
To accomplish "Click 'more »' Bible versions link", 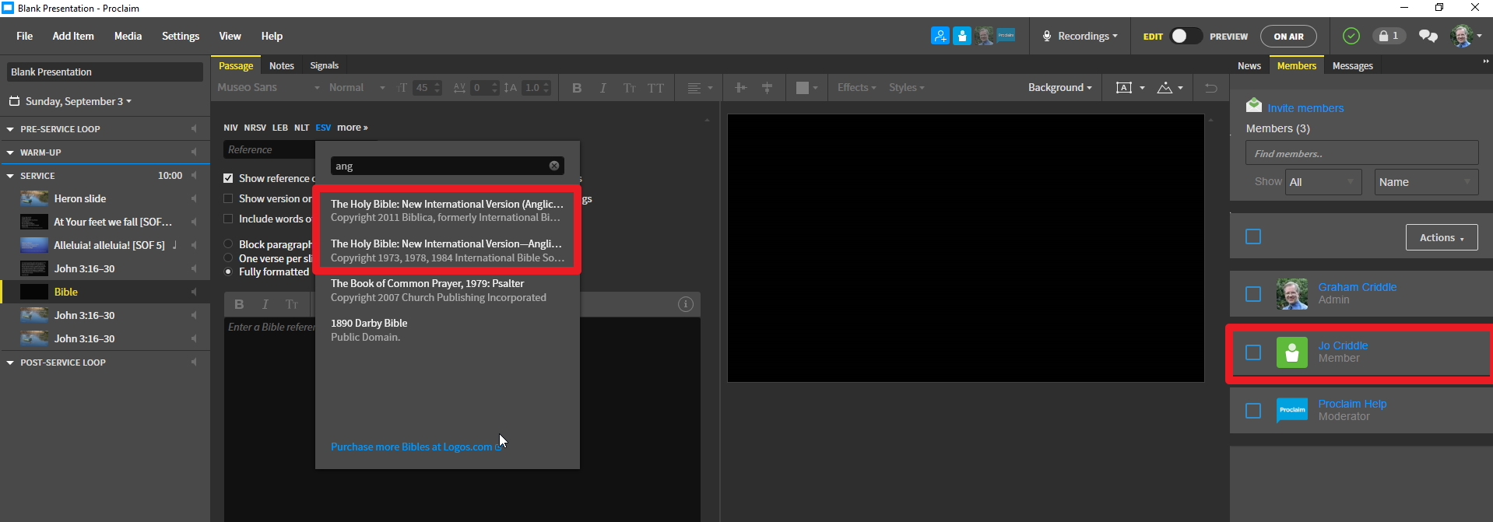I will point(352,128).
